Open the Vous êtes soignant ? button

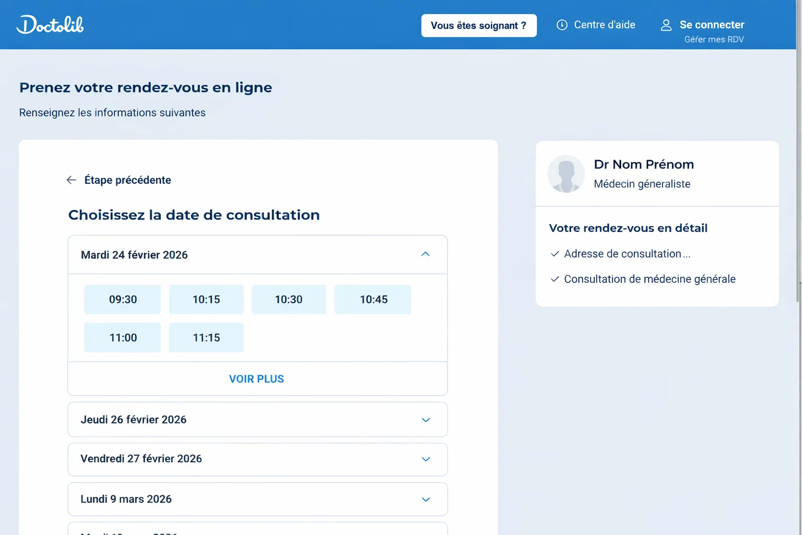(478, 26)
